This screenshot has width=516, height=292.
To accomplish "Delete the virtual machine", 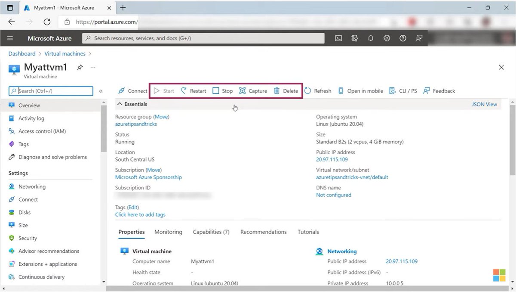I will click(x=286, y=91).
